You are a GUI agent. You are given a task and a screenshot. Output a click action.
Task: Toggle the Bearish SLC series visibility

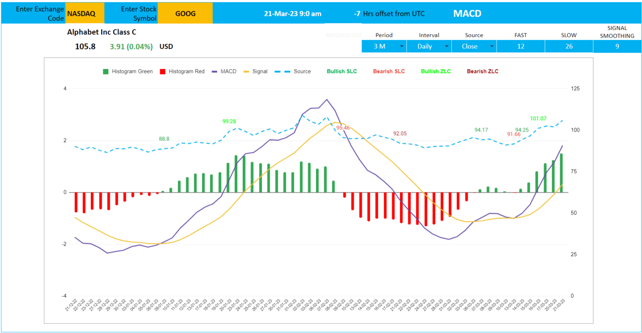(x=388, y=71)
